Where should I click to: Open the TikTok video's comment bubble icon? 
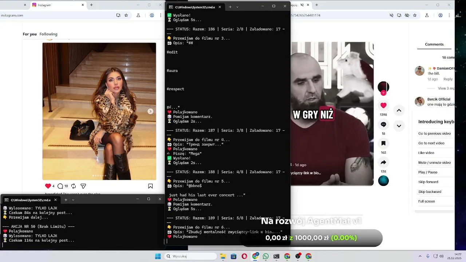383,124
